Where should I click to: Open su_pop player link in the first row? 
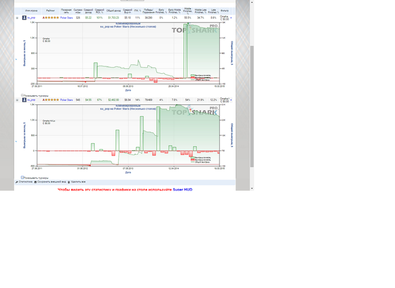tap(31, 18)
